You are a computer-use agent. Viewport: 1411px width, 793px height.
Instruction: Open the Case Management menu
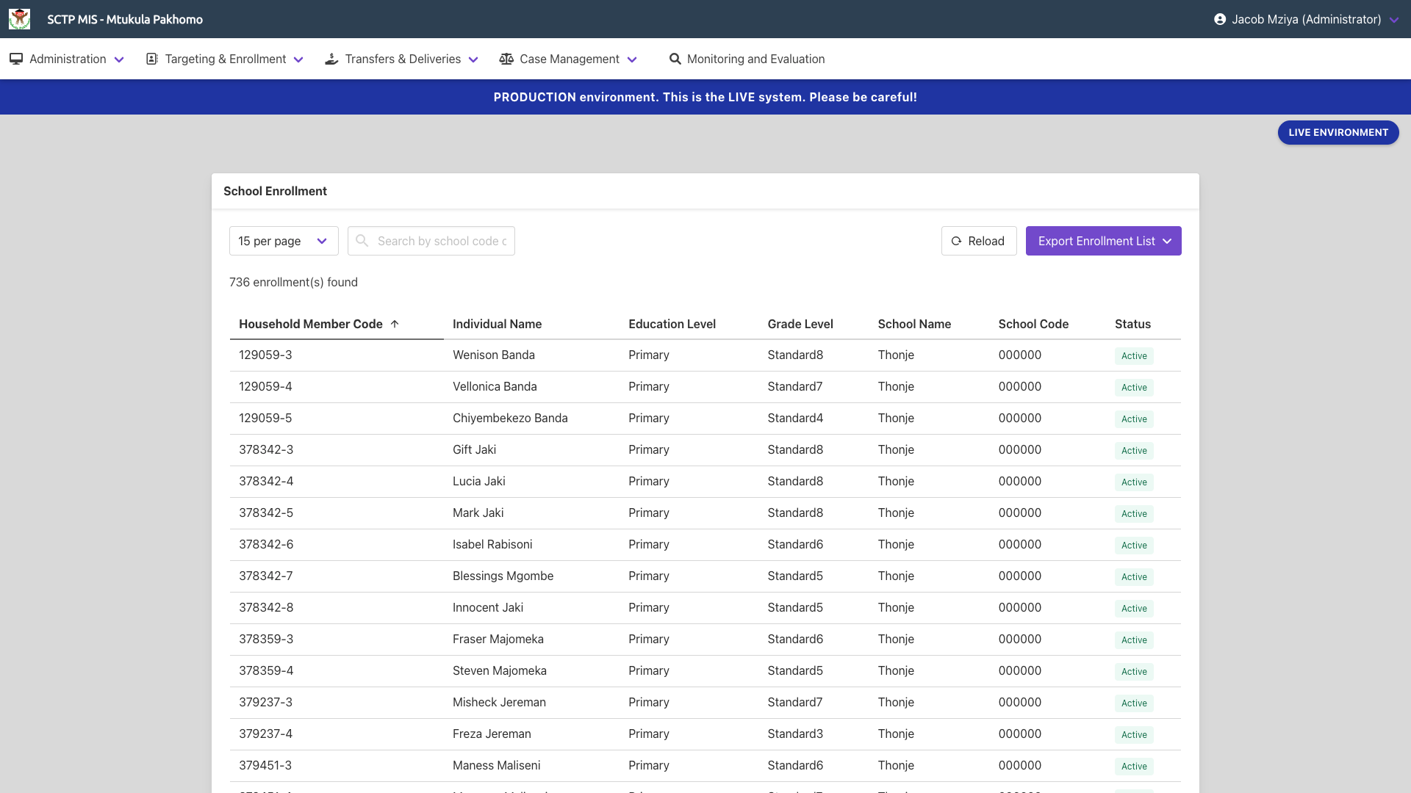pyautogui.click(x=568, y=59)
